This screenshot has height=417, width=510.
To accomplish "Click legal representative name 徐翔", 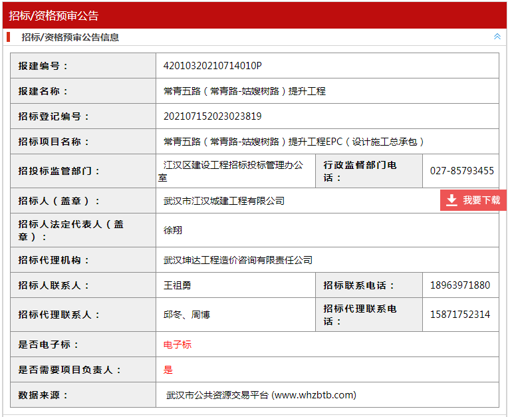I will tap(173, 230).
